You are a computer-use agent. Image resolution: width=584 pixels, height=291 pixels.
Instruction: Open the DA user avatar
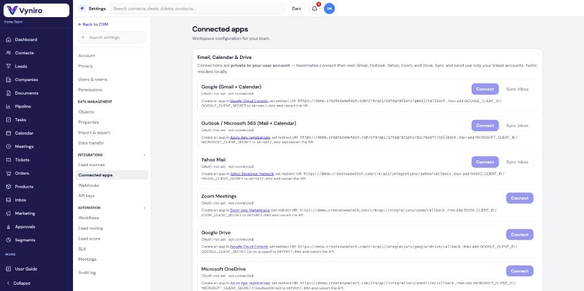point(329,9)
